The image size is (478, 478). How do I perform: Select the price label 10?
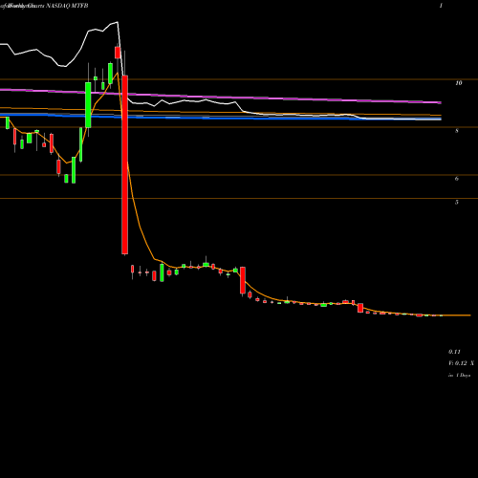tap(458, 83)
